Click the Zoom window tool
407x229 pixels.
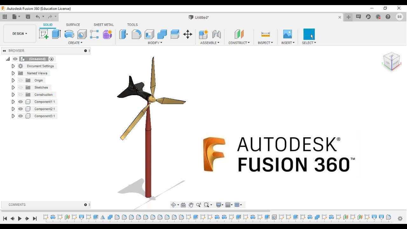coord(207,205)
